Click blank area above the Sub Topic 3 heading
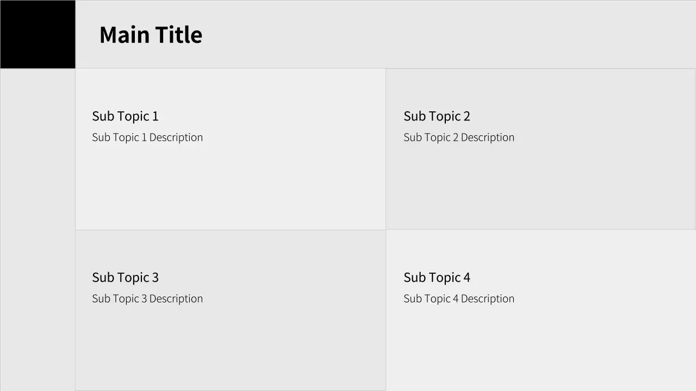The image size is (696, 391). coord(228,249)
